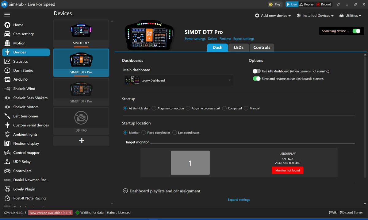Choose Fixed coordinates startup location

point(144,133)
